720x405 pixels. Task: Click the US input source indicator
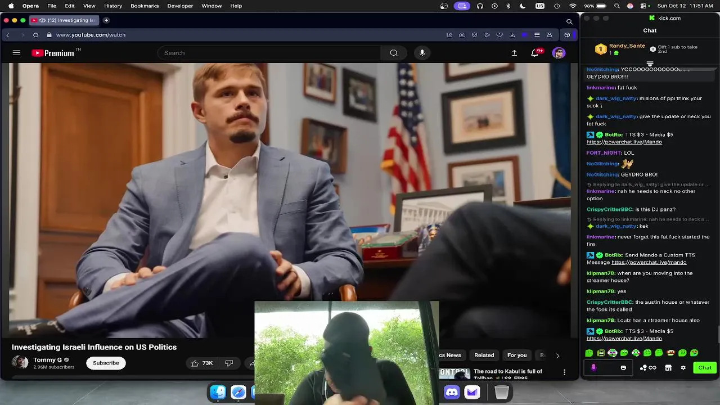tap(540, 6)
